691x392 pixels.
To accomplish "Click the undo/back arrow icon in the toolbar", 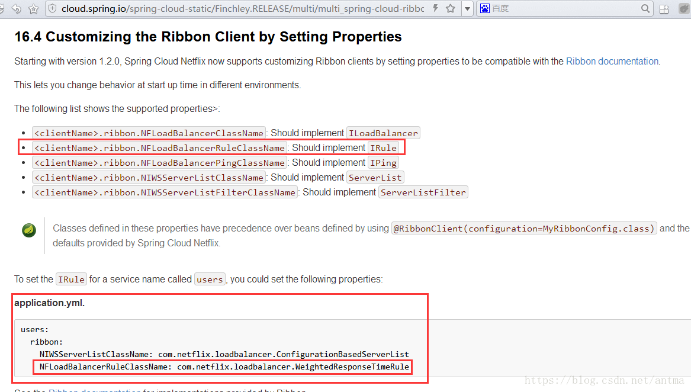I will (x=17, y=8).
